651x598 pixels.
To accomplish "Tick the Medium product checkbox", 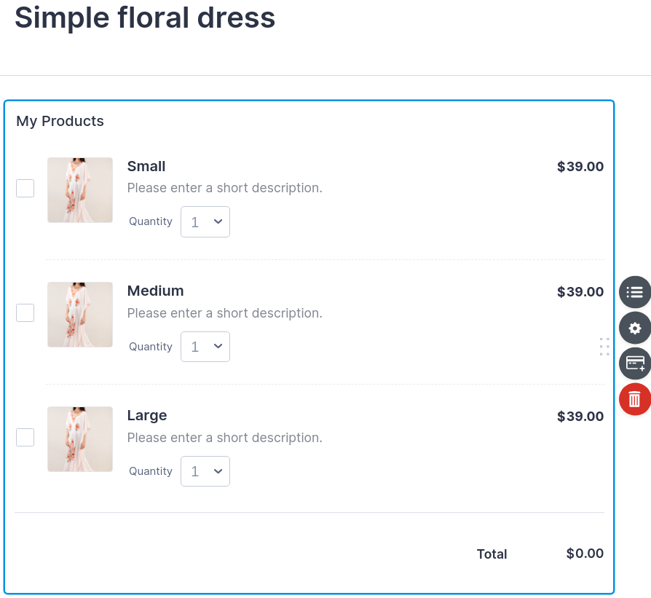I will tap(25, 312).
